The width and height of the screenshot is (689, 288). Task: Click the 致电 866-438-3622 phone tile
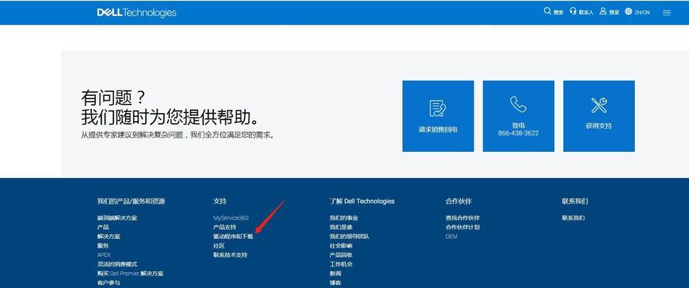pyautogui.click(x=519, y=116)
